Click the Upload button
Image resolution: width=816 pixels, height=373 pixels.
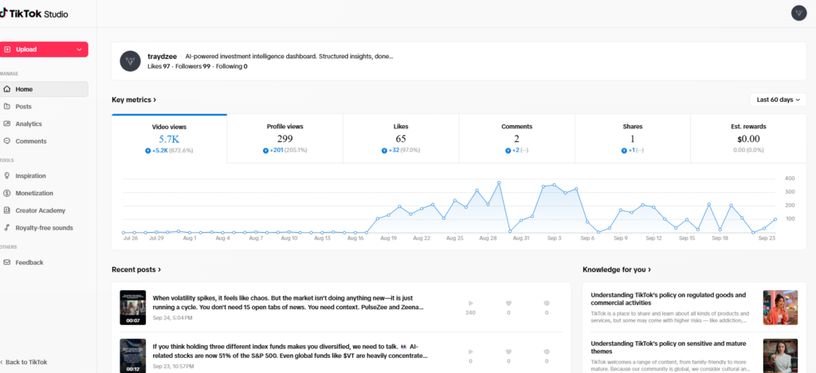tap(44, 49)
